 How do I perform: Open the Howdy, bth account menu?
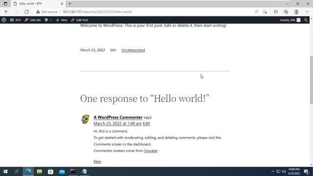[x=290, y=20]
